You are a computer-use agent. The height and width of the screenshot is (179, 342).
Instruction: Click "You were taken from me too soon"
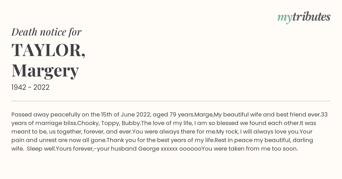(250, 149)
